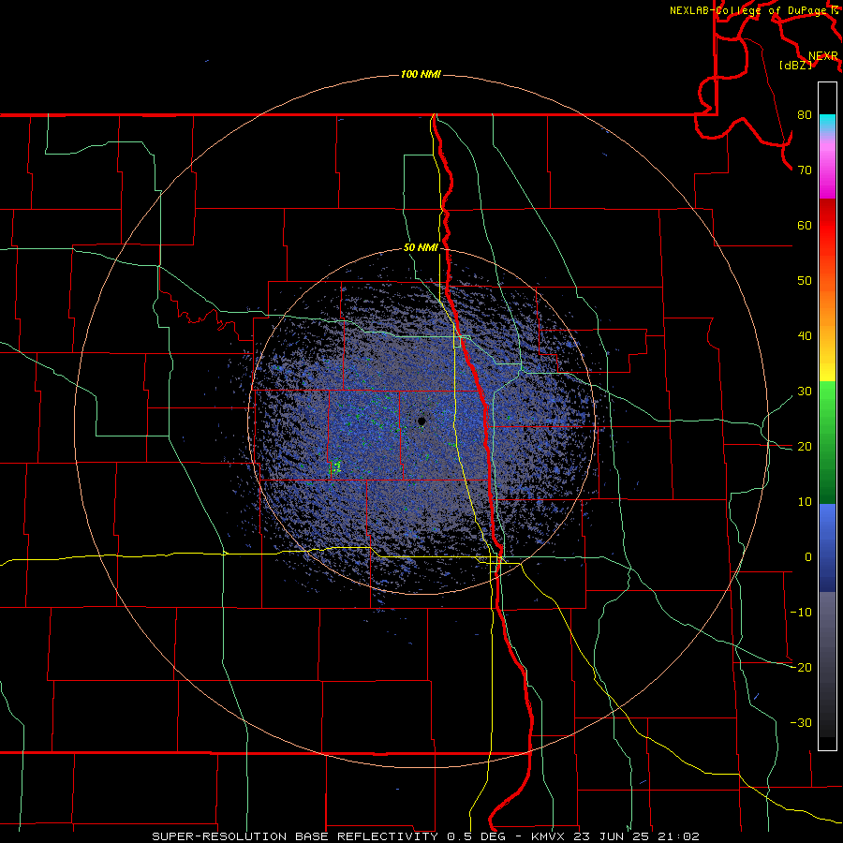Click the -20 value on dBZ scale
843x843 pixels.
[x=801, y=667]
